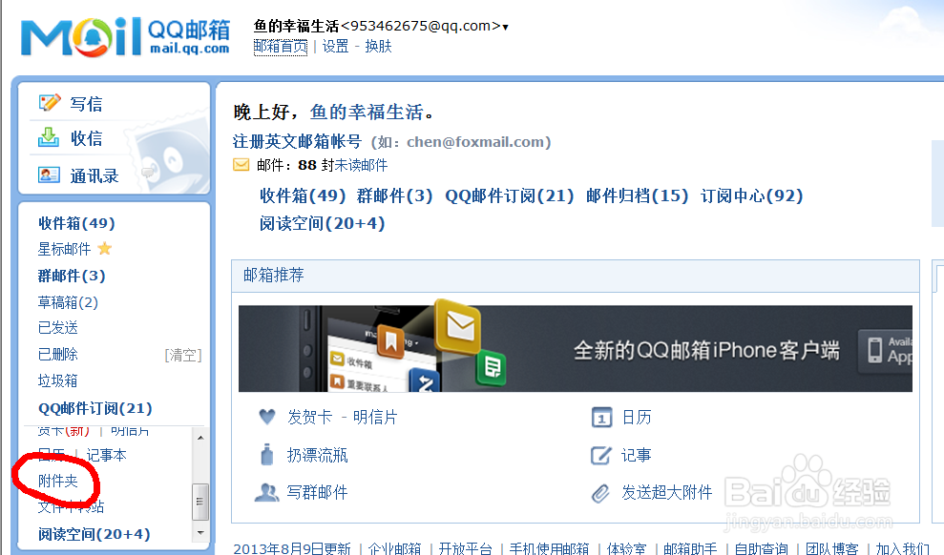This screenshot has width=944, height=555.
Task: Open 发贺卡 greeting card link
Action: point(309,417)
